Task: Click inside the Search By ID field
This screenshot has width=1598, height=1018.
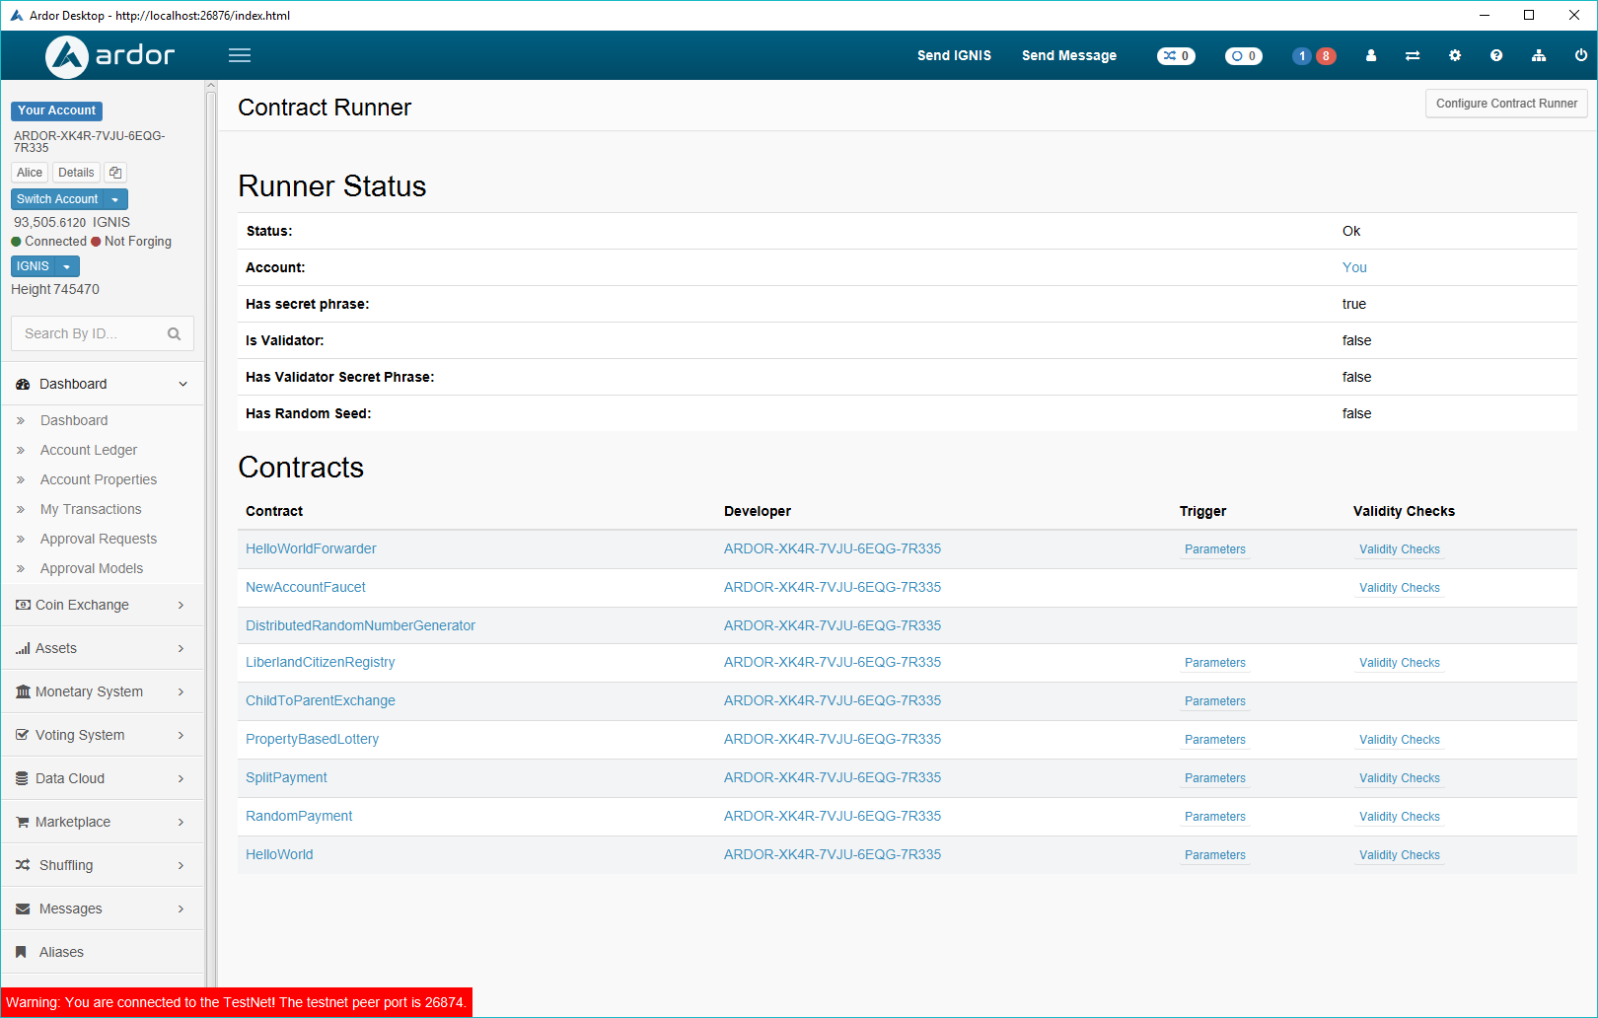Action: click(x=89, y=333)
